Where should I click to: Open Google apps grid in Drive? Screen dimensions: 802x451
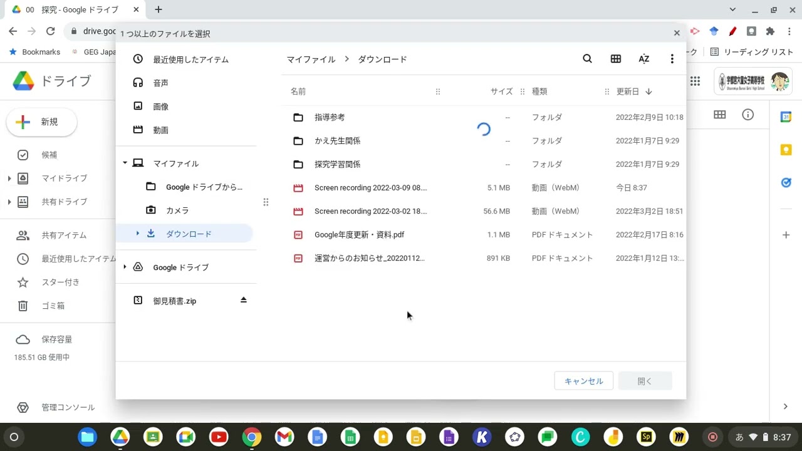(695, 81)
